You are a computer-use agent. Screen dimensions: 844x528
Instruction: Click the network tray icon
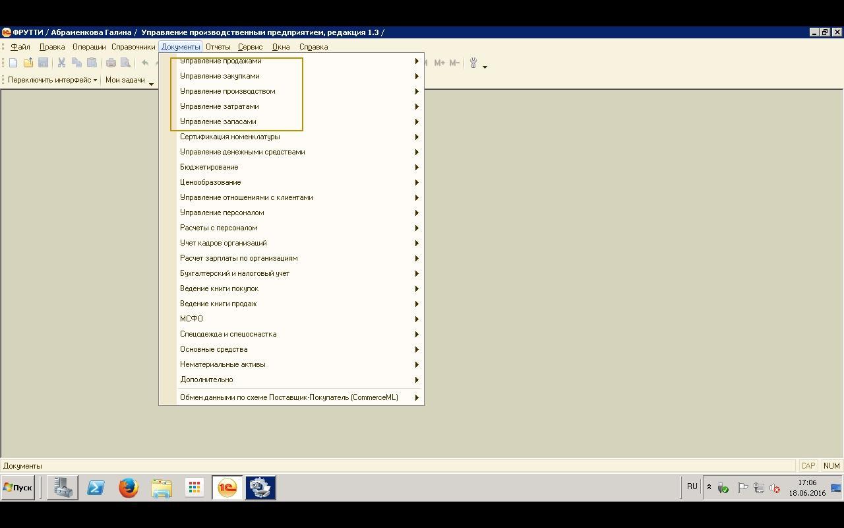759,488
